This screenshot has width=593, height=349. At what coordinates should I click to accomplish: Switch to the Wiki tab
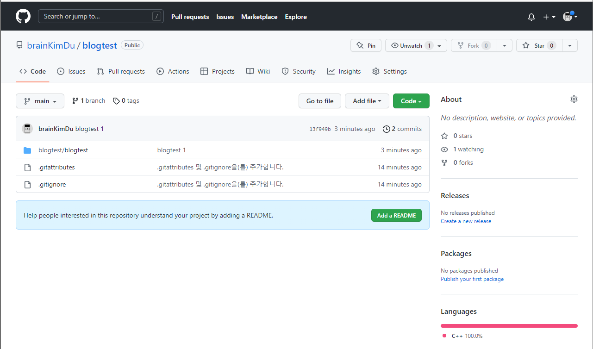[x=258, y=71]
